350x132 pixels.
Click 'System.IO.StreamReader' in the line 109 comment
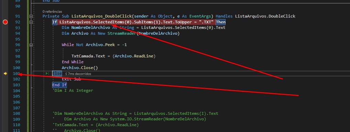(x=136, y=119)
